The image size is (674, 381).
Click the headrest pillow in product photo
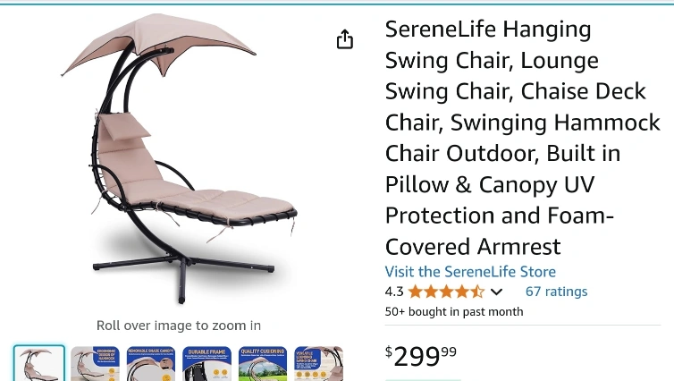[123, 126]
